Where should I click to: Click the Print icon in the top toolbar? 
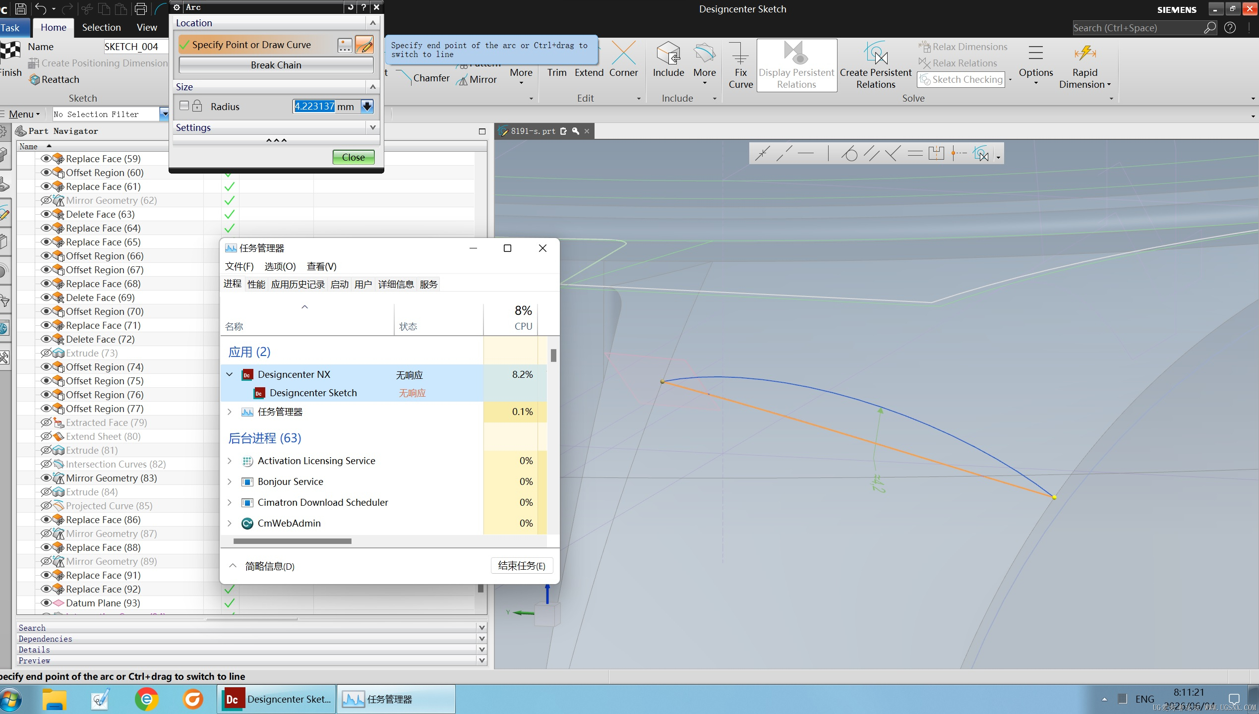coord(141,8)
